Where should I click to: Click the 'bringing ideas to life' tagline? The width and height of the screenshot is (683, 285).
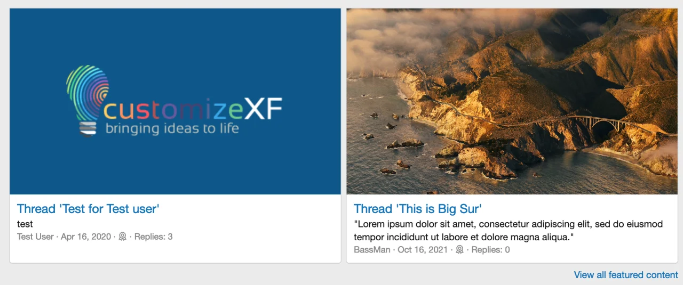tap(172, 128)
